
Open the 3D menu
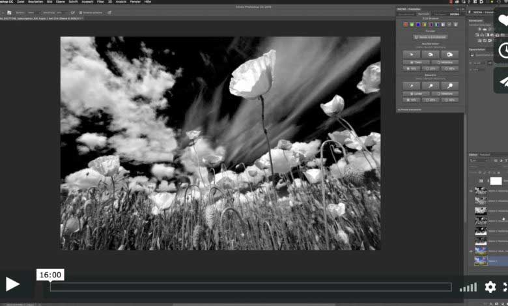[x=110, y=1]
